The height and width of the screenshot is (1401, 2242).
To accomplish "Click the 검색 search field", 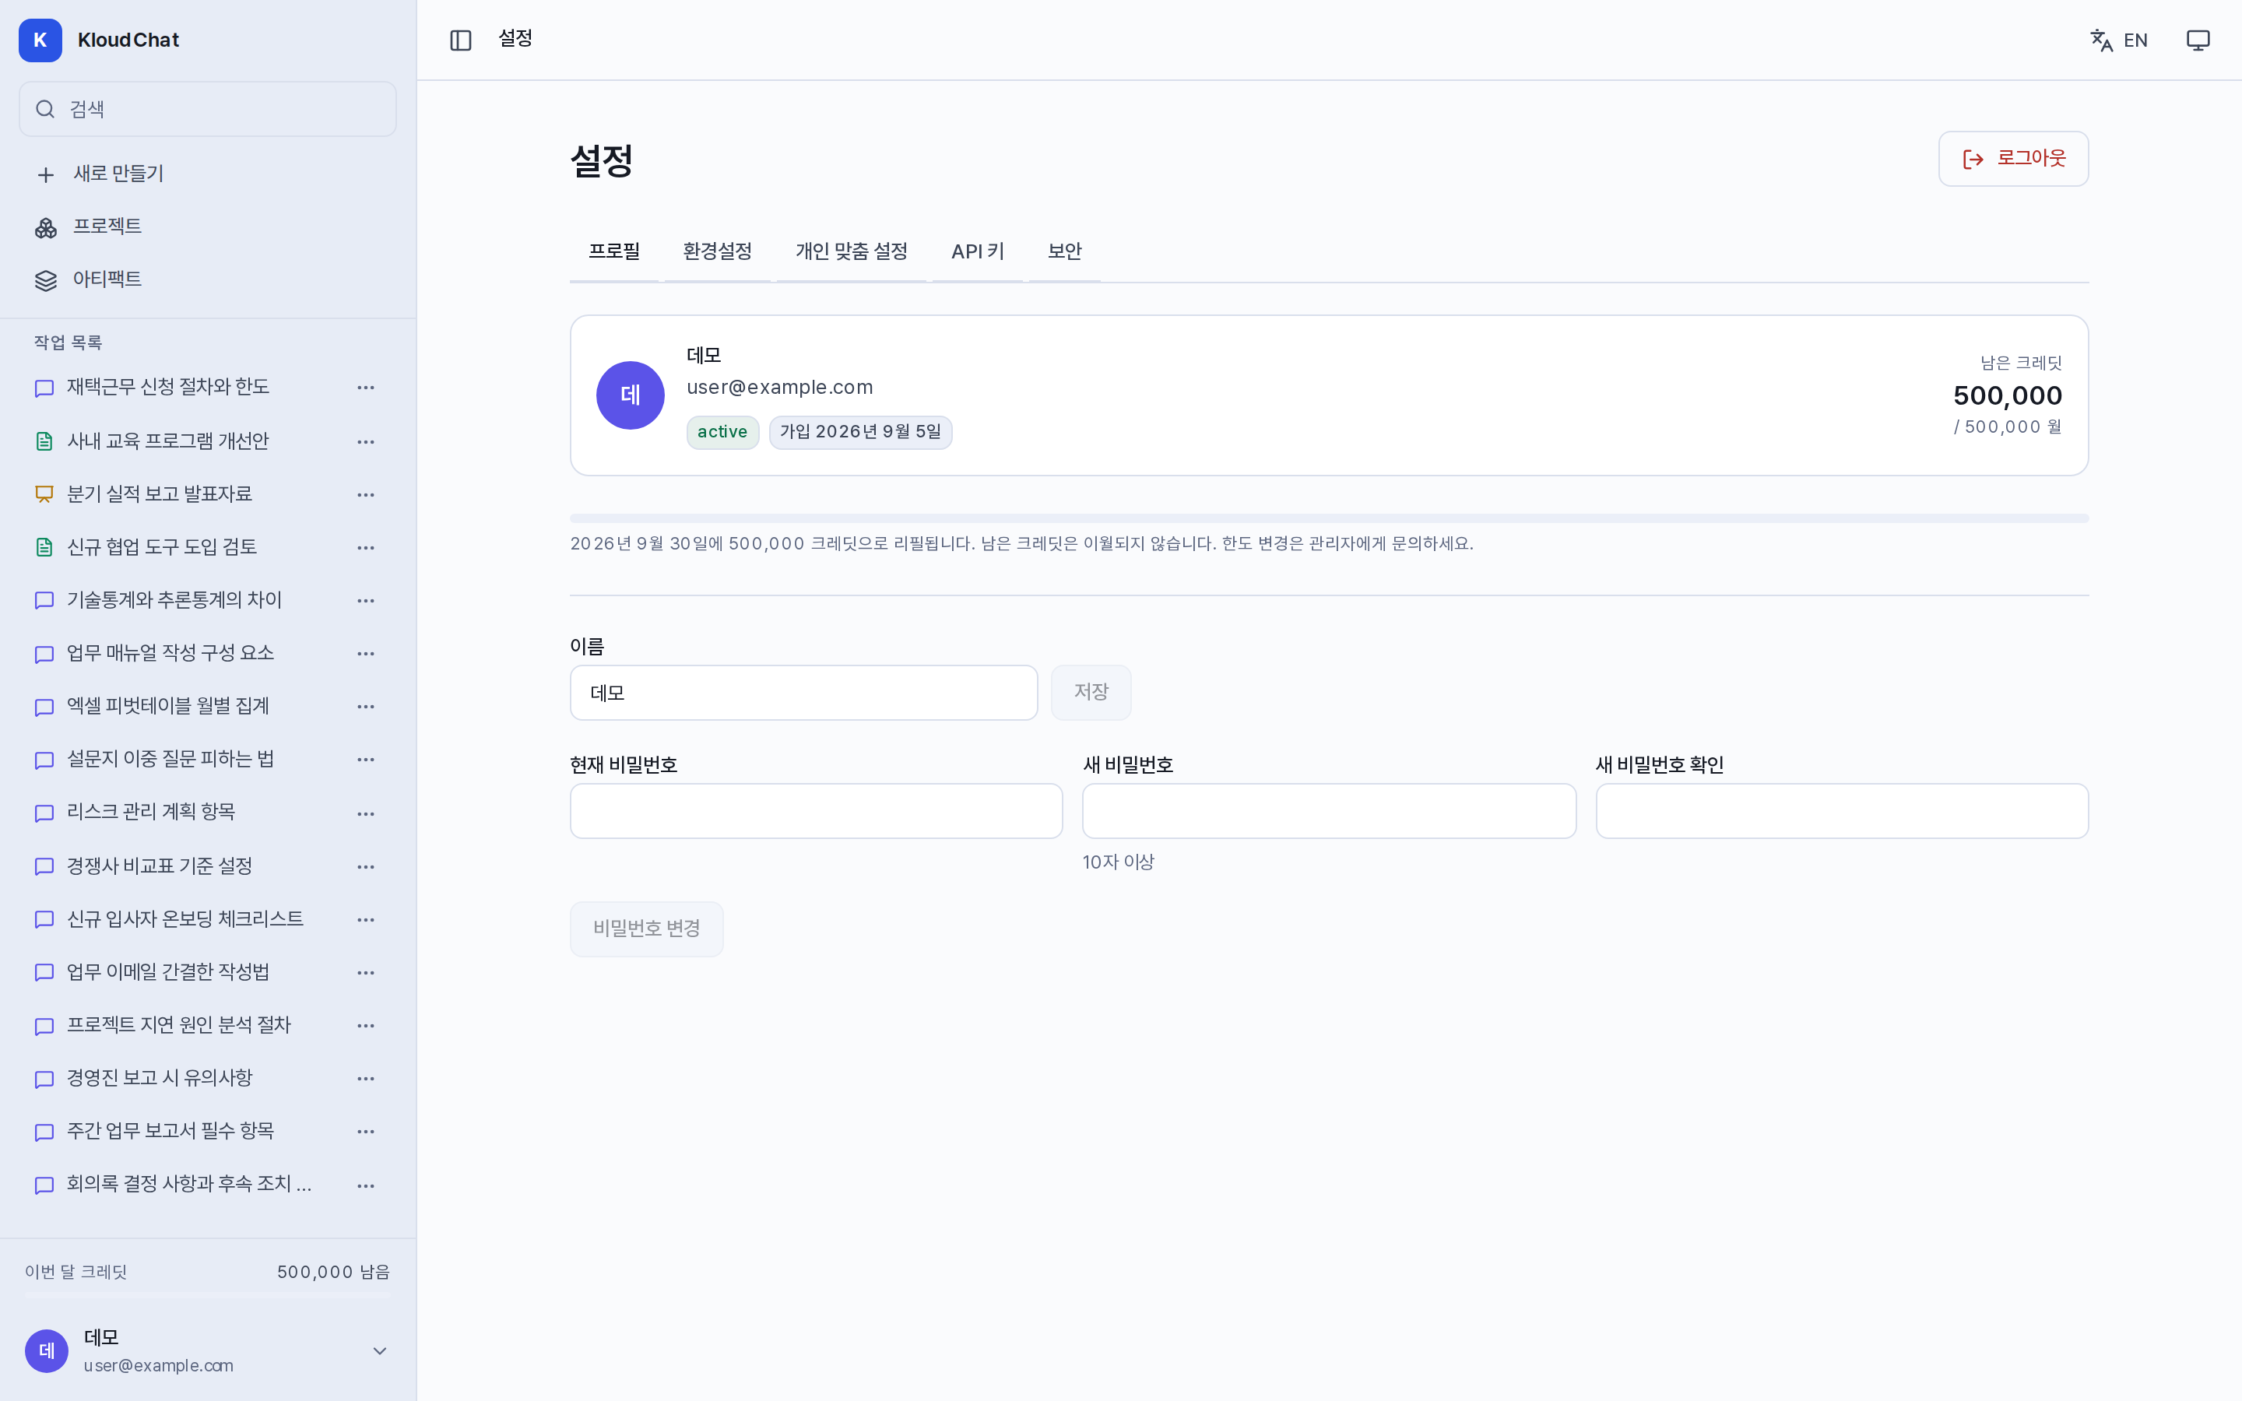I will (208, 109).
